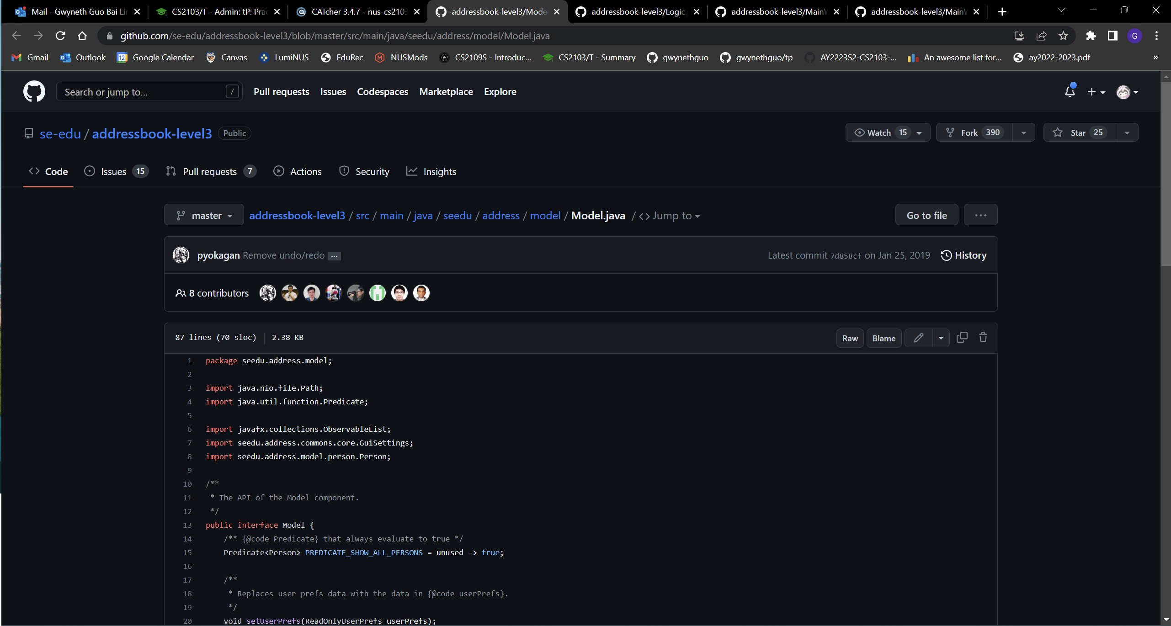The image size is (1171, 626).
Task: Click the pencil icon to edit Model.java
Action: pos(918,338)
